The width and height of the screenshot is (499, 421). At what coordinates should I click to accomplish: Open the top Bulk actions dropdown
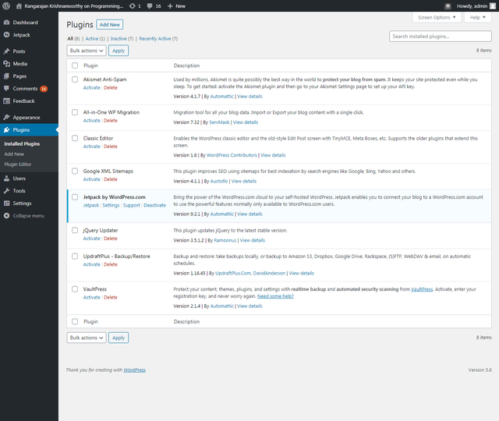pos(87,51)
